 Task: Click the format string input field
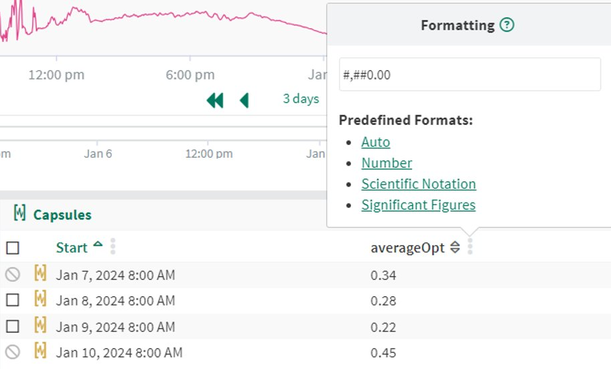[469, 75]
